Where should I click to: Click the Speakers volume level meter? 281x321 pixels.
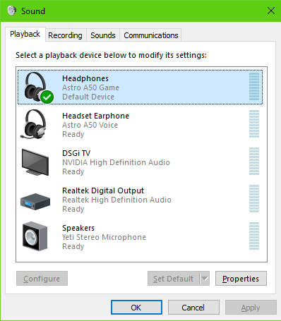[254, 236]
